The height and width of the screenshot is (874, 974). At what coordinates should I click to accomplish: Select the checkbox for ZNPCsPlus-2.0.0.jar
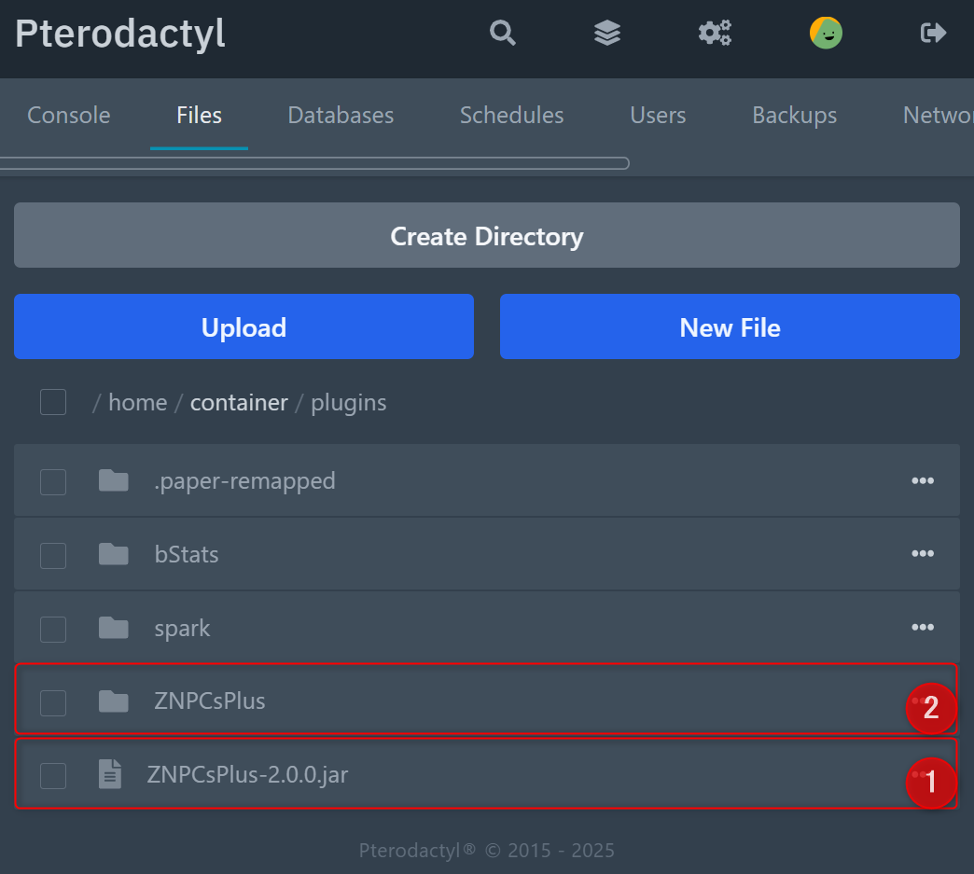click(x=53, y=775)
